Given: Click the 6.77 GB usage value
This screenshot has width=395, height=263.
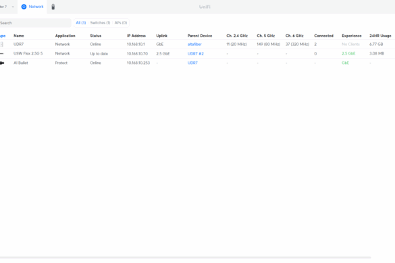Looking at the screenshot, I should coord(376,45).
